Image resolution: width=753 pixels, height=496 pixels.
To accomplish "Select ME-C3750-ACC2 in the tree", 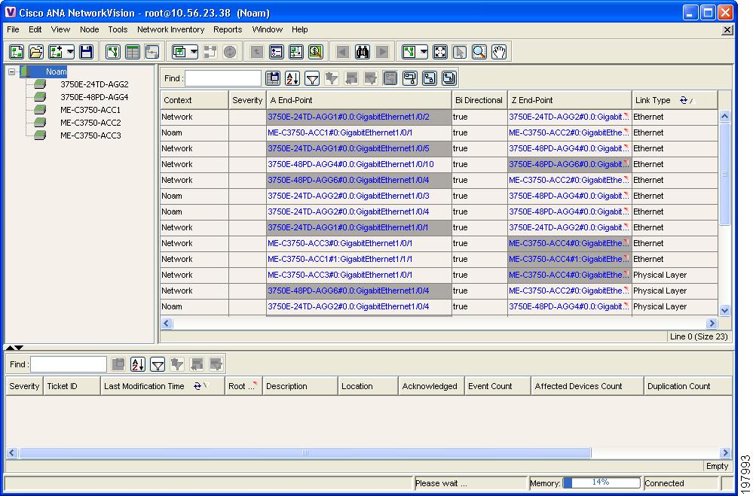I will 90,123.
